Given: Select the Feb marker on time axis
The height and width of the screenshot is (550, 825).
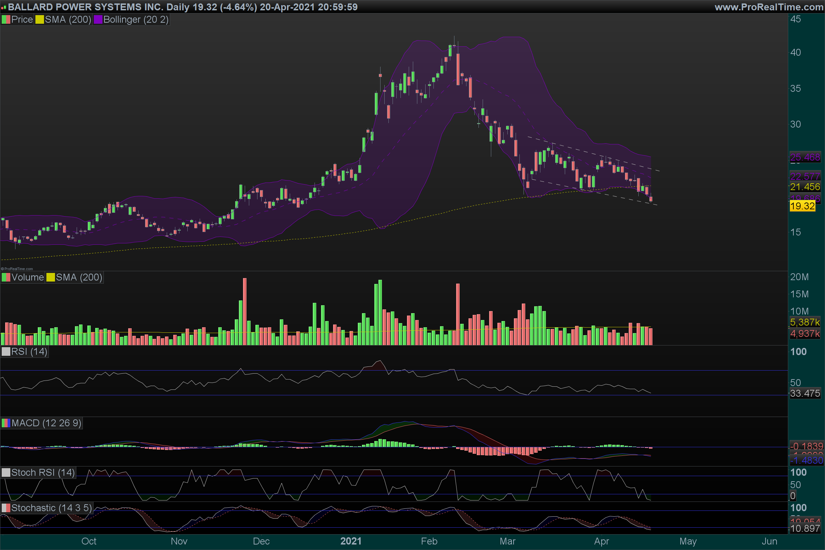Looking at the screenshot, I should [x=429, y=541].
